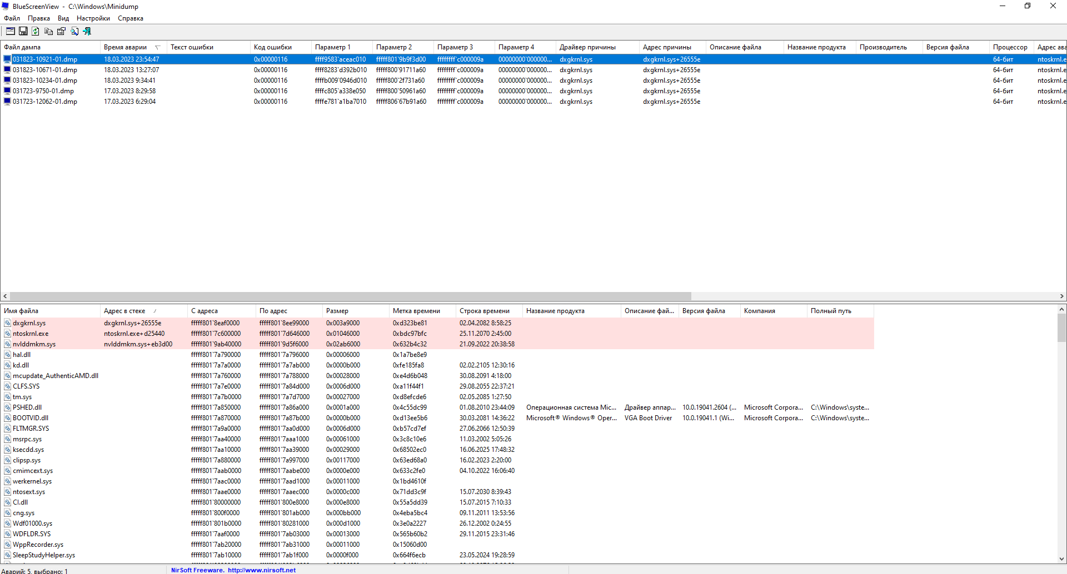Click parameter value ffffb009`0946d010
Image resolution: width=1067 pixels, height=574 pixels.
click(341, 80)
